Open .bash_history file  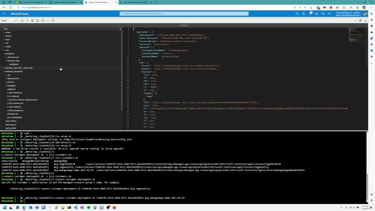(11, 121)
